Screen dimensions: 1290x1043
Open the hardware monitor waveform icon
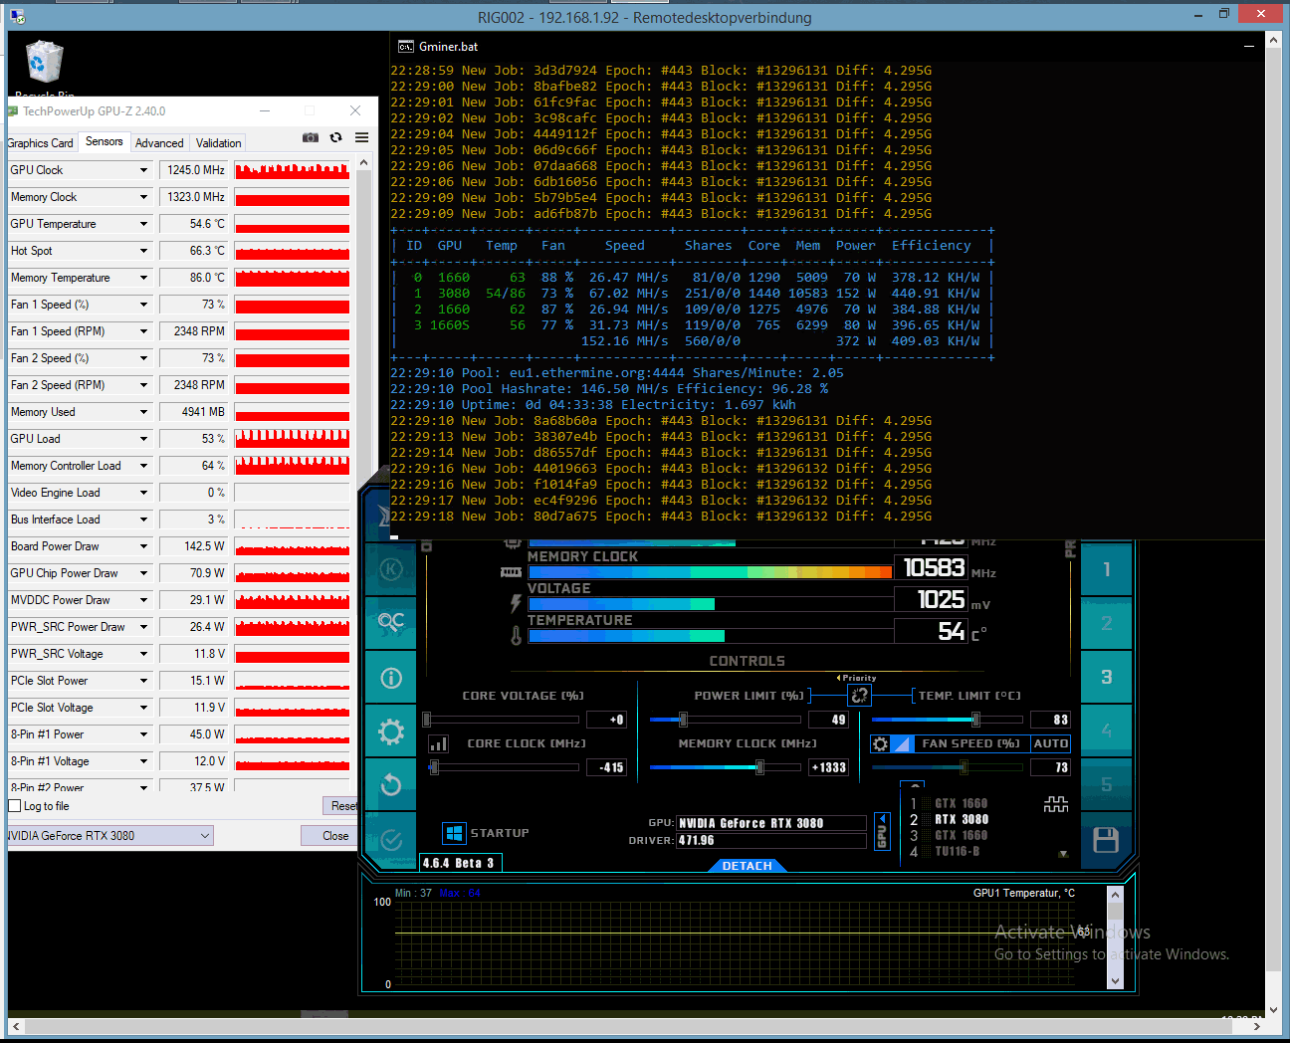point(1056,804)
